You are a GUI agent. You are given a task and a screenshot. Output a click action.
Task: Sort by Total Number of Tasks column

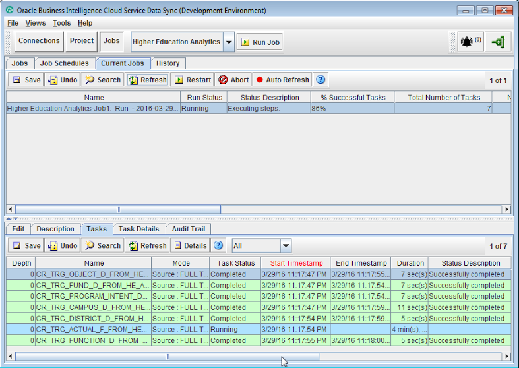pos(444,98)
